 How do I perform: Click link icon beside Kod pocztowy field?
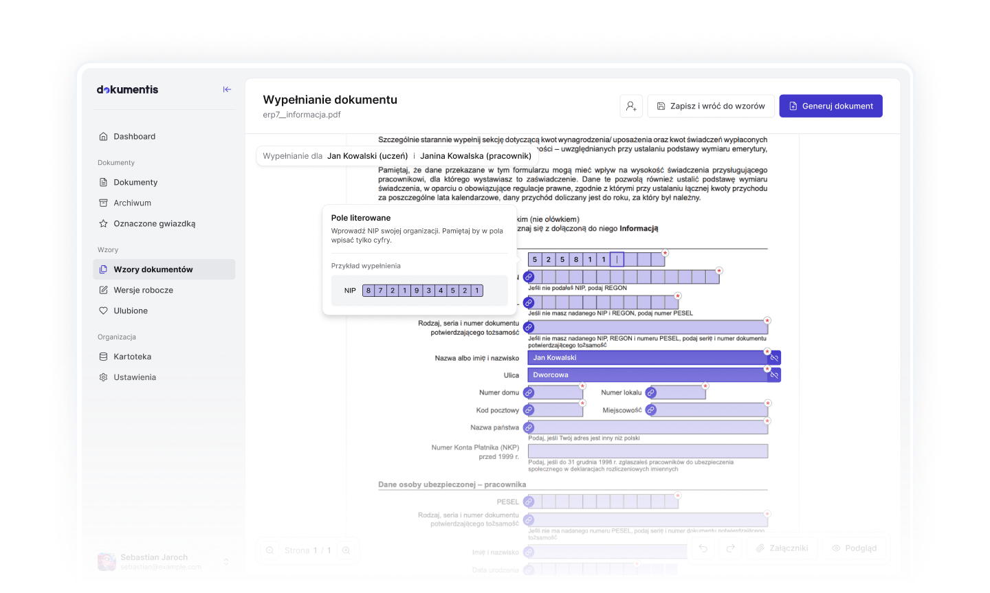529,410
